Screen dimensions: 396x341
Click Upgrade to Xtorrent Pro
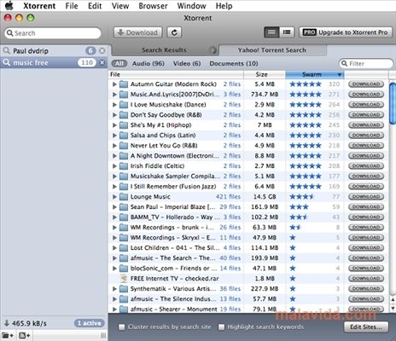pyautogui.click(x=345, y=32)
